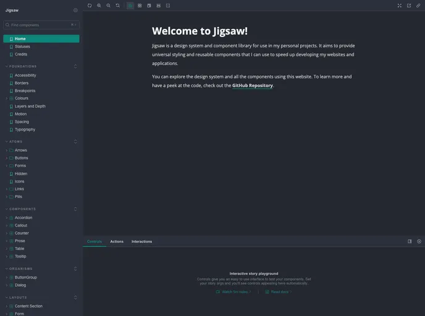Click the Read docs link
The image size is (425, 316).
[279, 292]
